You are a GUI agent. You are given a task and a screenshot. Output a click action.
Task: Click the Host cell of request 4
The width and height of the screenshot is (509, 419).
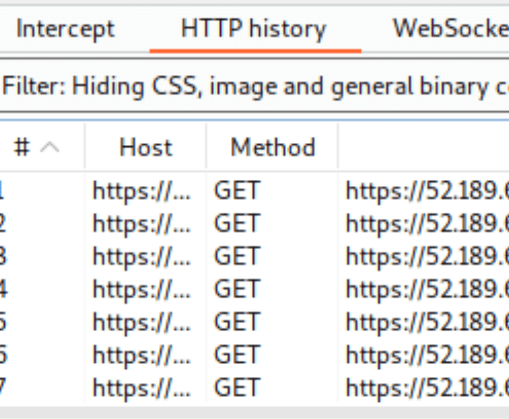point(141,289)
